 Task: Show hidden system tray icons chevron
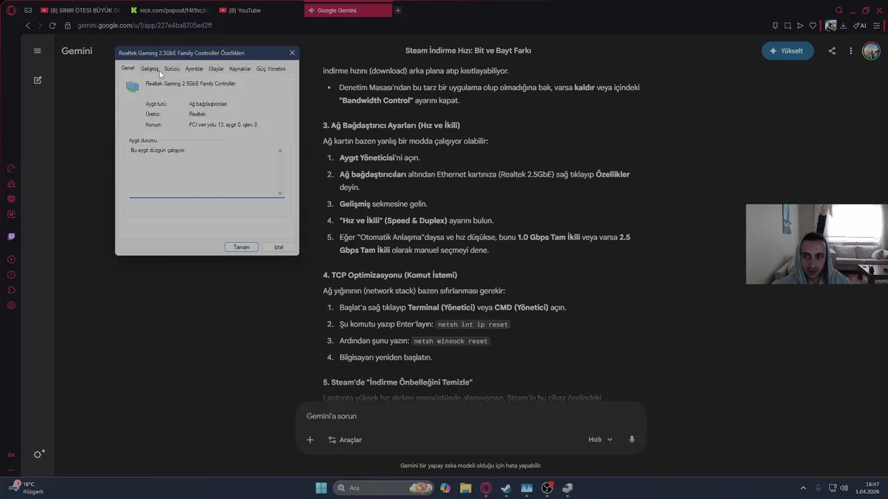click(x=803, y=488)
